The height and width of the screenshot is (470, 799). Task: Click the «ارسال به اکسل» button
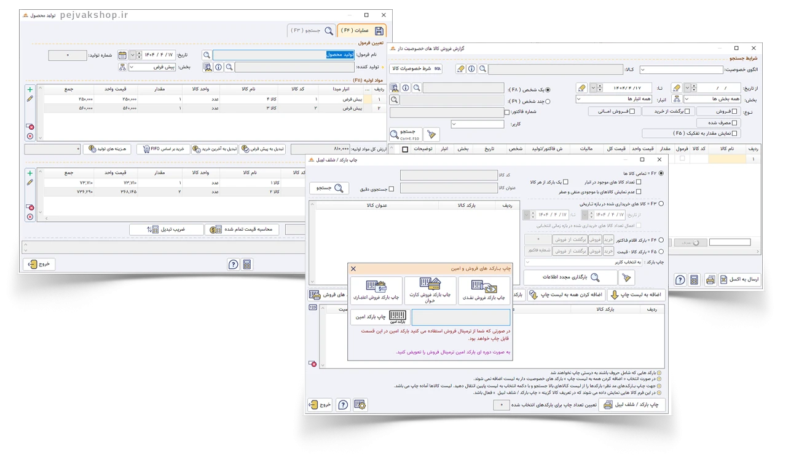click(741, 279)
